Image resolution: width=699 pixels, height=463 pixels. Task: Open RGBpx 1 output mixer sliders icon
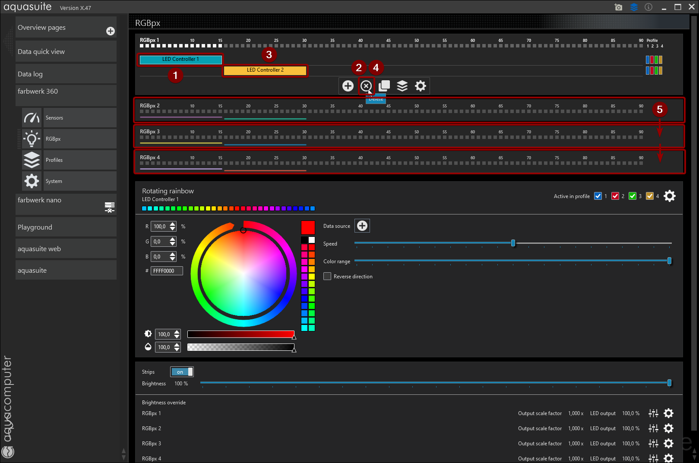653,413
